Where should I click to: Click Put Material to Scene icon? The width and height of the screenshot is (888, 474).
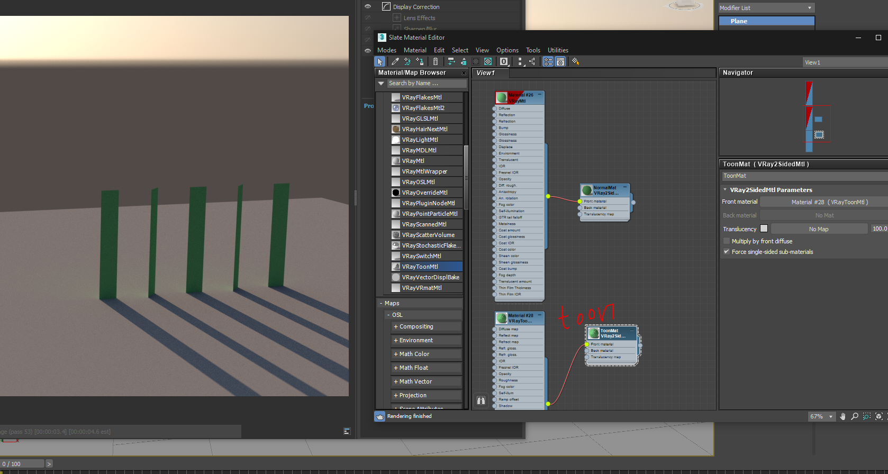pos(407,62)
